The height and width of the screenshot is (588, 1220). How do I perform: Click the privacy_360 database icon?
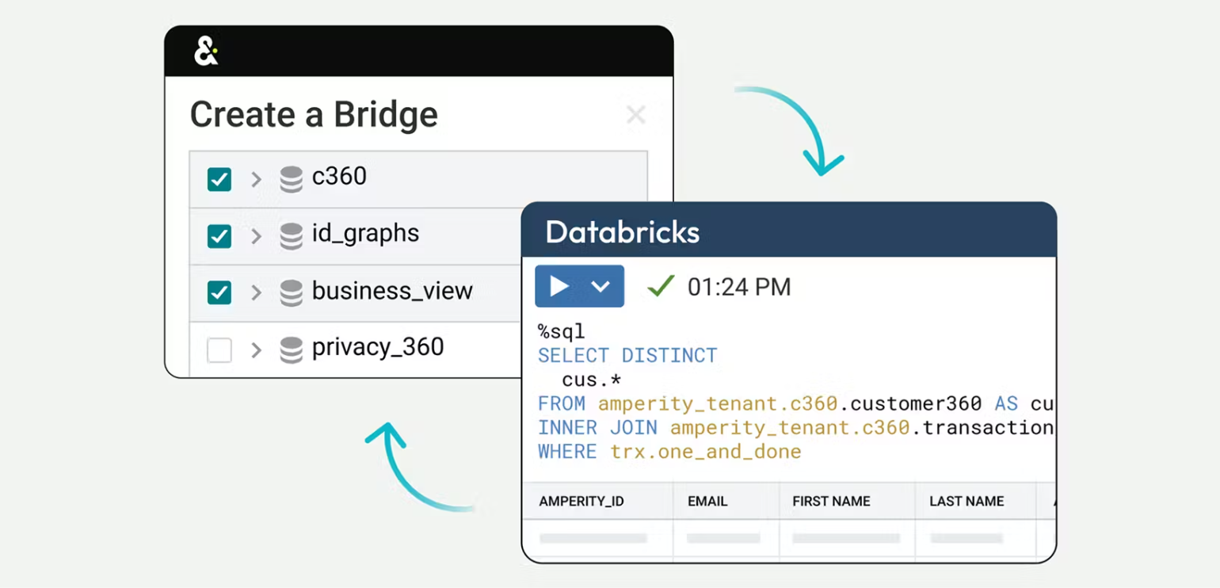point(292,349)
